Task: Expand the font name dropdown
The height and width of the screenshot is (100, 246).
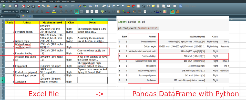Action: 17,11
